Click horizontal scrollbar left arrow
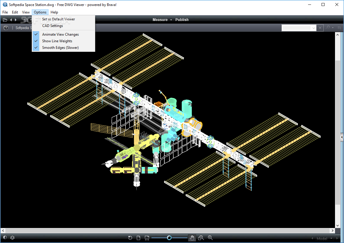344x243 pixels. [x=3, y=230]
